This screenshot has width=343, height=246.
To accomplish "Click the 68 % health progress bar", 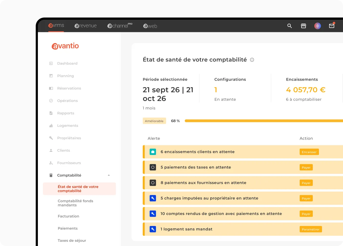I will coord(264,121).
